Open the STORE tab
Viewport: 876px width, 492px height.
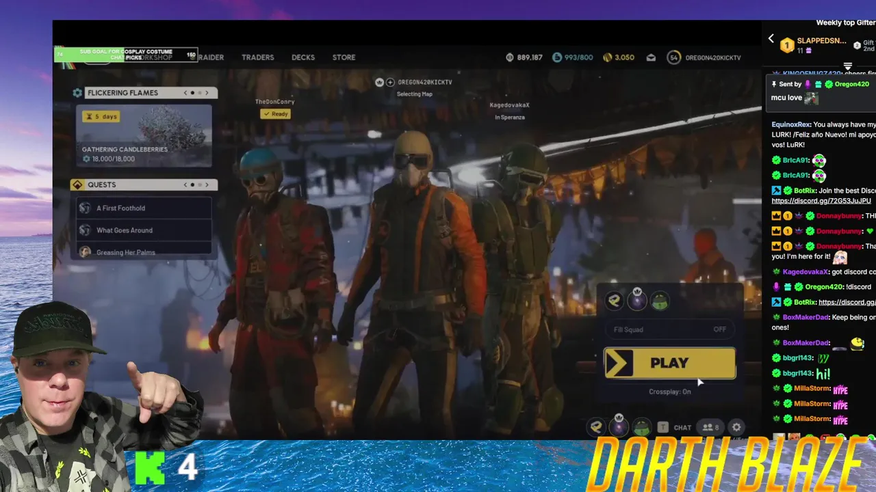(344, 57)
